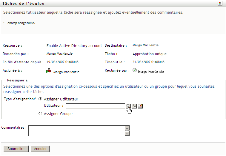Viewport: 226px width, 156px height.
Task: Click Margo MacKenzie name beside Réclamée par
Action: click(151, 72)
